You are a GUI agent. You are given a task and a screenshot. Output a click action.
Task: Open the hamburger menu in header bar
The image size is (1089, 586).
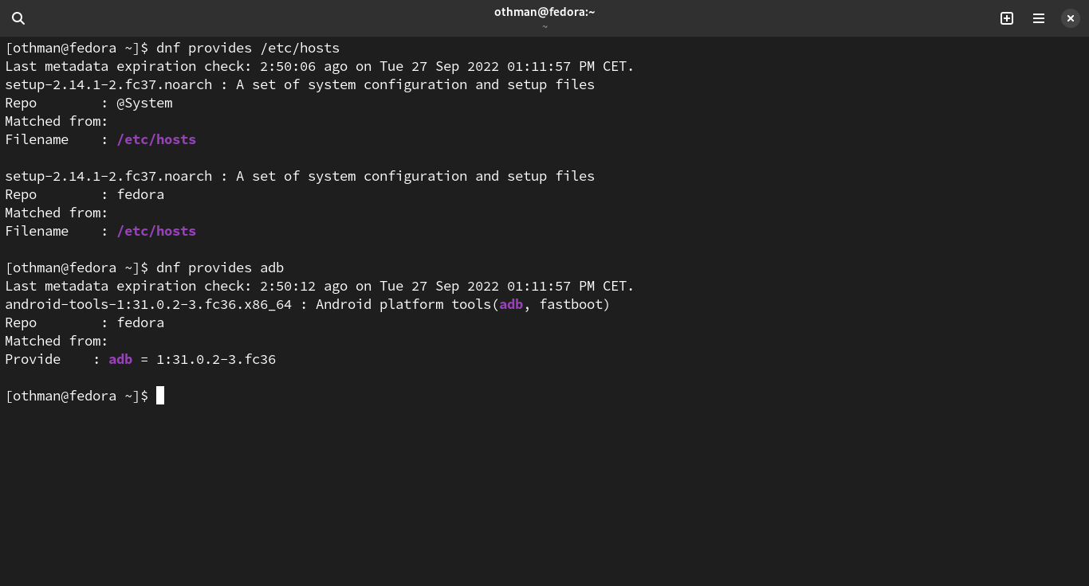point(1039,18)
